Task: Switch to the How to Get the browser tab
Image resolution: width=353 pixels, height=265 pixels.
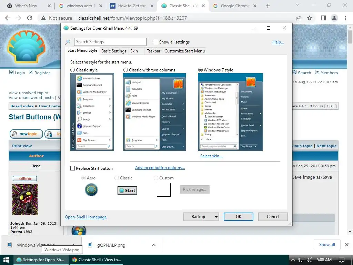Action: click(132, 6)
